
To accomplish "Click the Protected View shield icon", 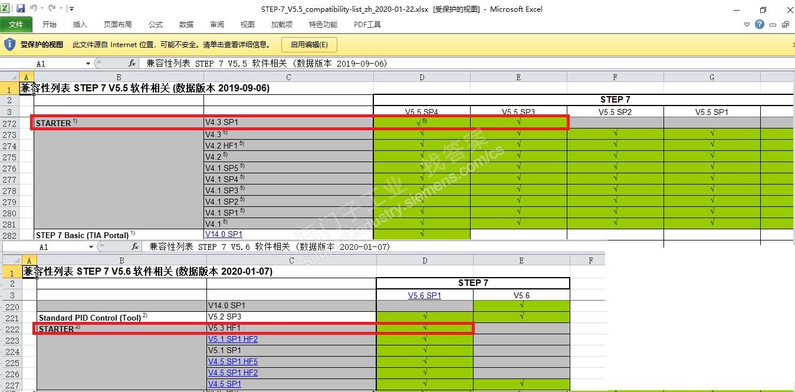I will click(9, 44).
